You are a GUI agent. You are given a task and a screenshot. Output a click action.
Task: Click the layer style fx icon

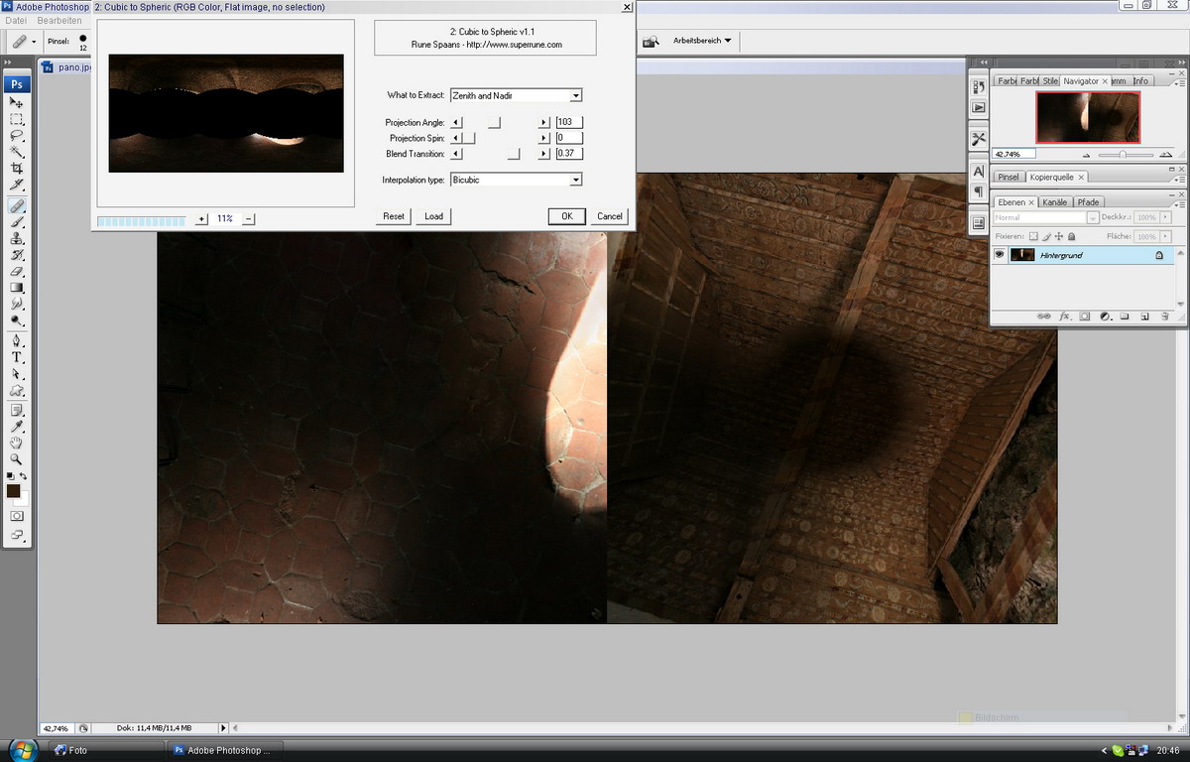click(1065, 317)
